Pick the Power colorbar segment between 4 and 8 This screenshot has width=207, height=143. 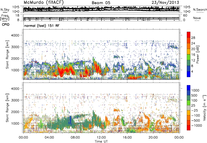(189, 69)
